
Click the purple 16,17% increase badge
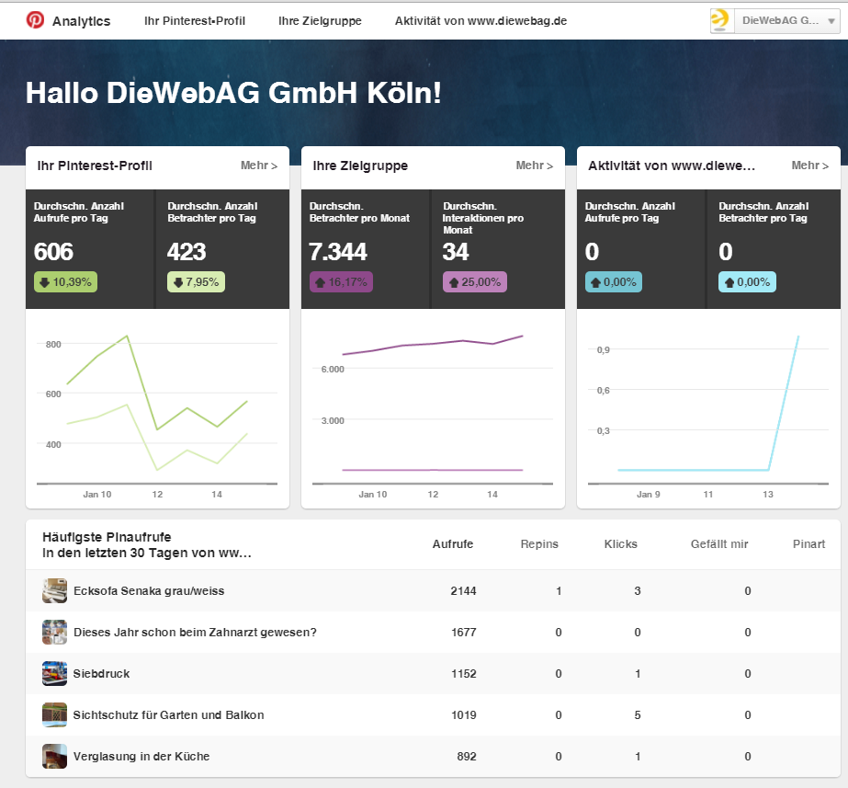pyautogui.click(x=341, y=282)
